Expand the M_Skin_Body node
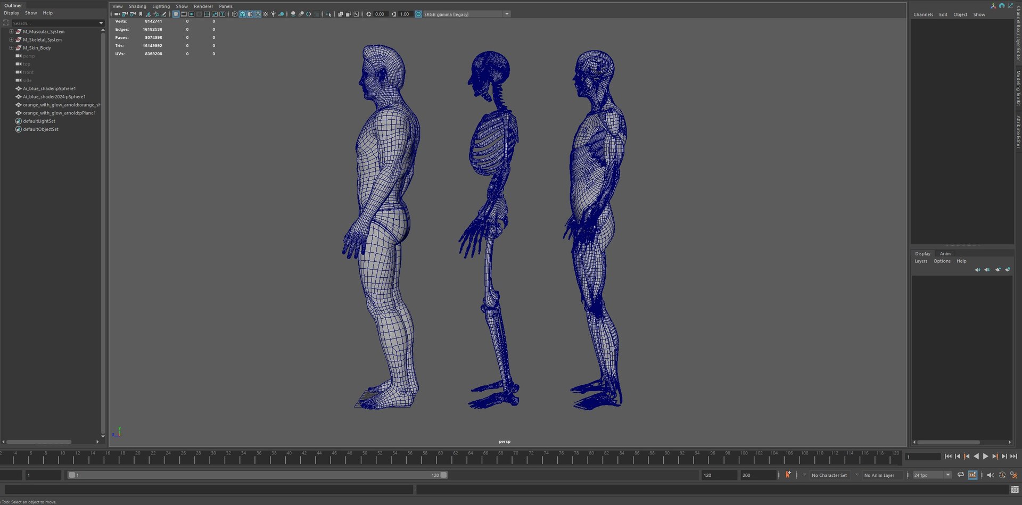Viewport: 1022px width, 505px height. (x=11, y=47)
